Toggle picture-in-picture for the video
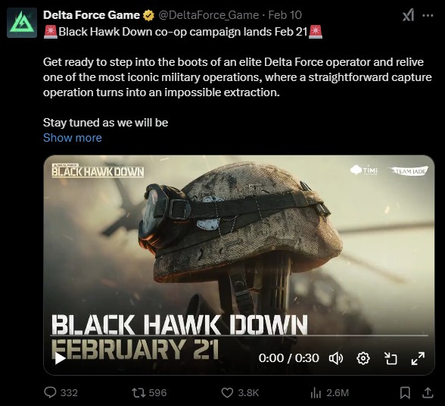Image resolution: width=445 pixels, height=406 pixels. [391, 358]
